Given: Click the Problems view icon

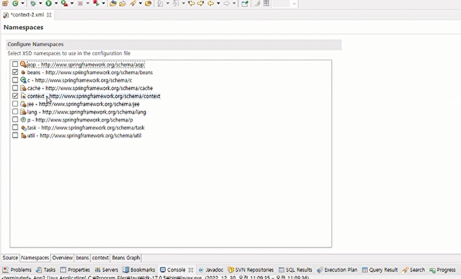Looking at the screenshot, I should coord(5,270).
